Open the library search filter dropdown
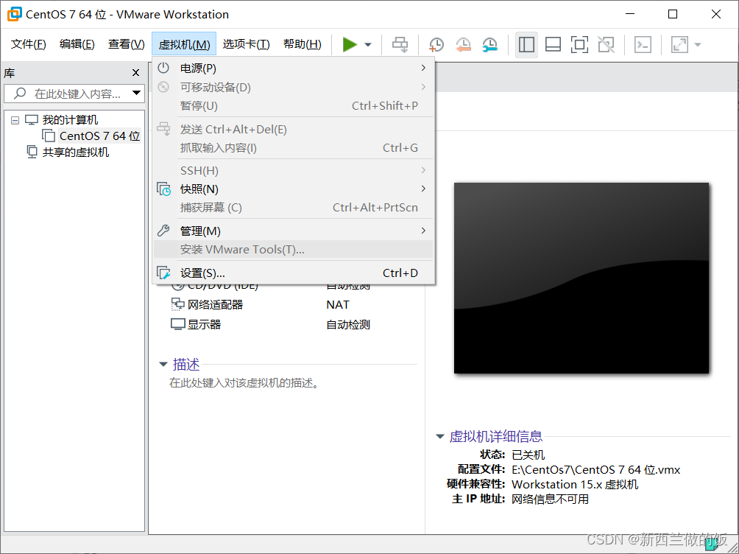This screenshot has height=554, width=739. point(136,93)
